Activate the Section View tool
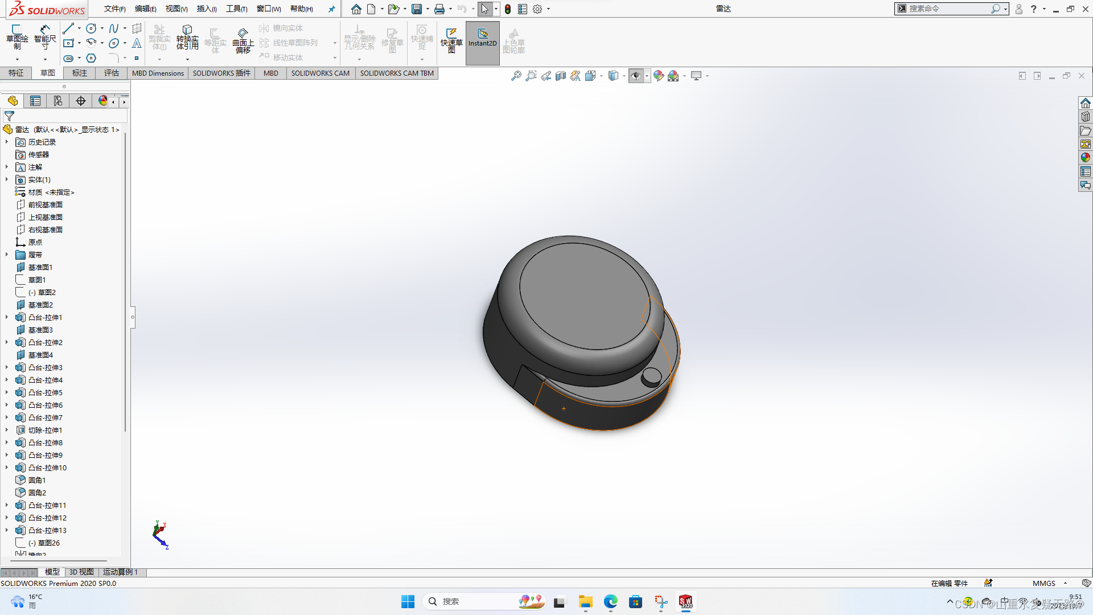Image resolution: width=1093 pixels, height=615 pixels. point(561,75)
